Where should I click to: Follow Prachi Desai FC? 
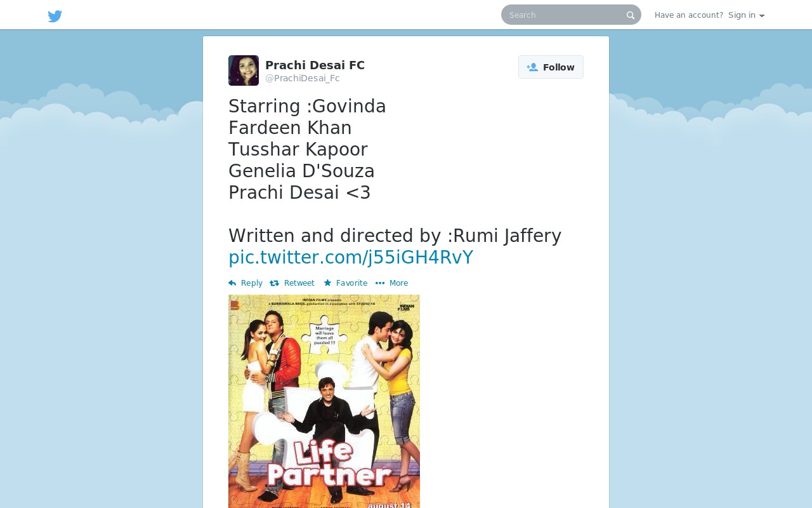click(x=551, y=67)
